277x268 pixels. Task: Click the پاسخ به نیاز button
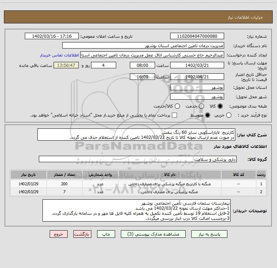209,234
